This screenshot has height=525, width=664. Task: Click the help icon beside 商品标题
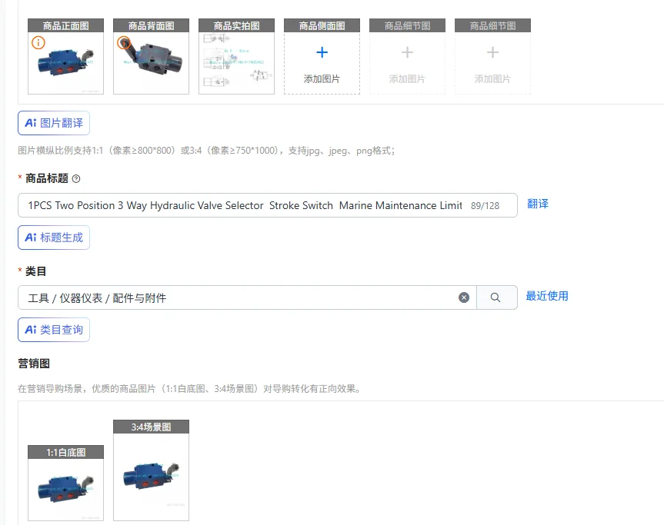pyautogui.click(x=76, y=179)
